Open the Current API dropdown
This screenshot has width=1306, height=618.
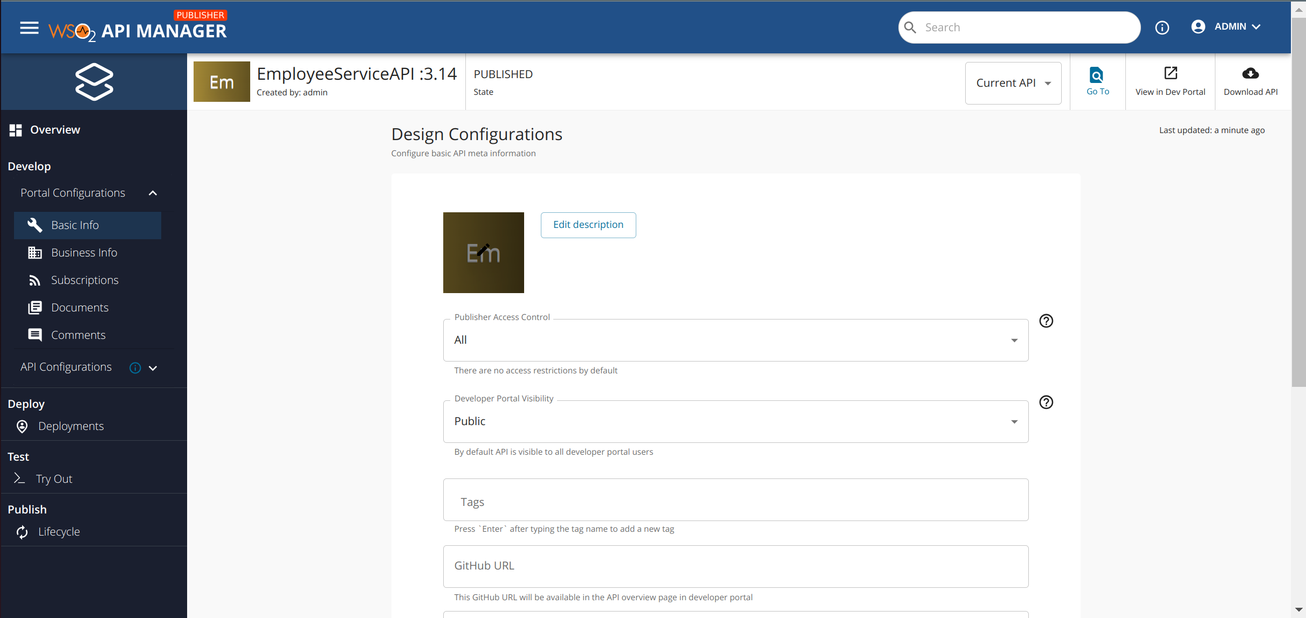coord(1013,83)
